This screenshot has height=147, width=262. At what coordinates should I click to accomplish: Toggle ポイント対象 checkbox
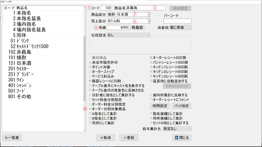click(90, 67)
